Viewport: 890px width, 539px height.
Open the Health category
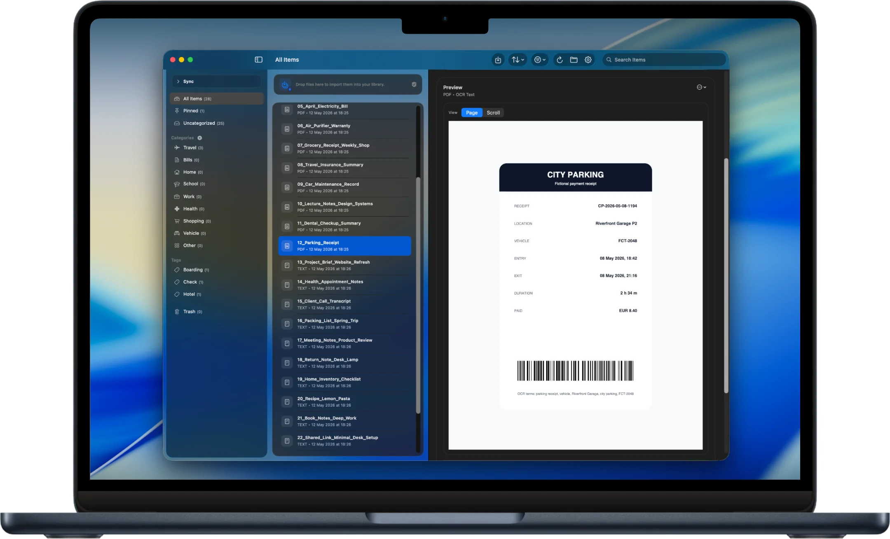pyautogui.click(x=217, y=209)
